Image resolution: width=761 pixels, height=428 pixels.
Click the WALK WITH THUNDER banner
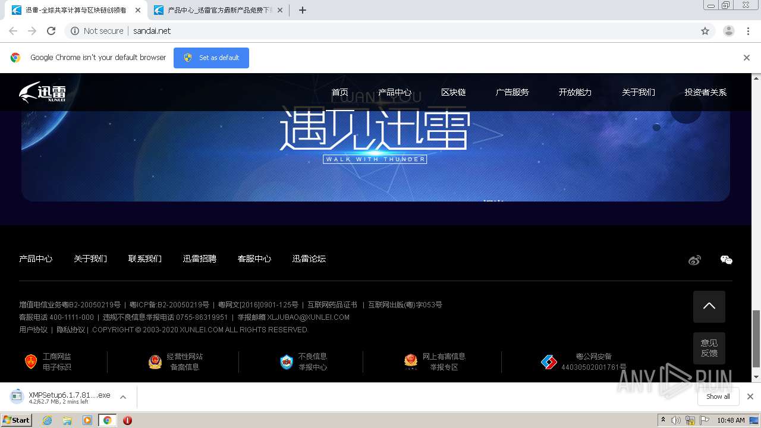coord(375,159)
